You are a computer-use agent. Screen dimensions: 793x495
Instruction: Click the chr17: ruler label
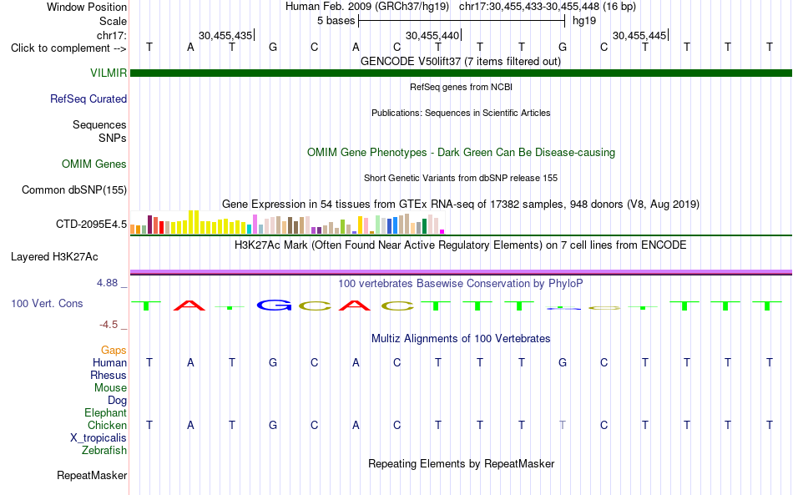[x=112, y=35]
